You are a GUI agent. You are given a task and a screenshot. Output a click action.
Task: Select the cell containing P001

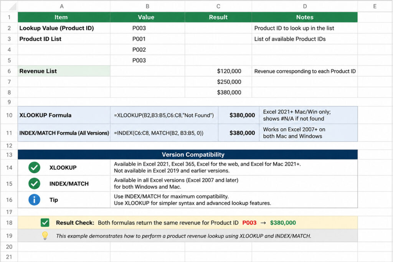point(147,39)
